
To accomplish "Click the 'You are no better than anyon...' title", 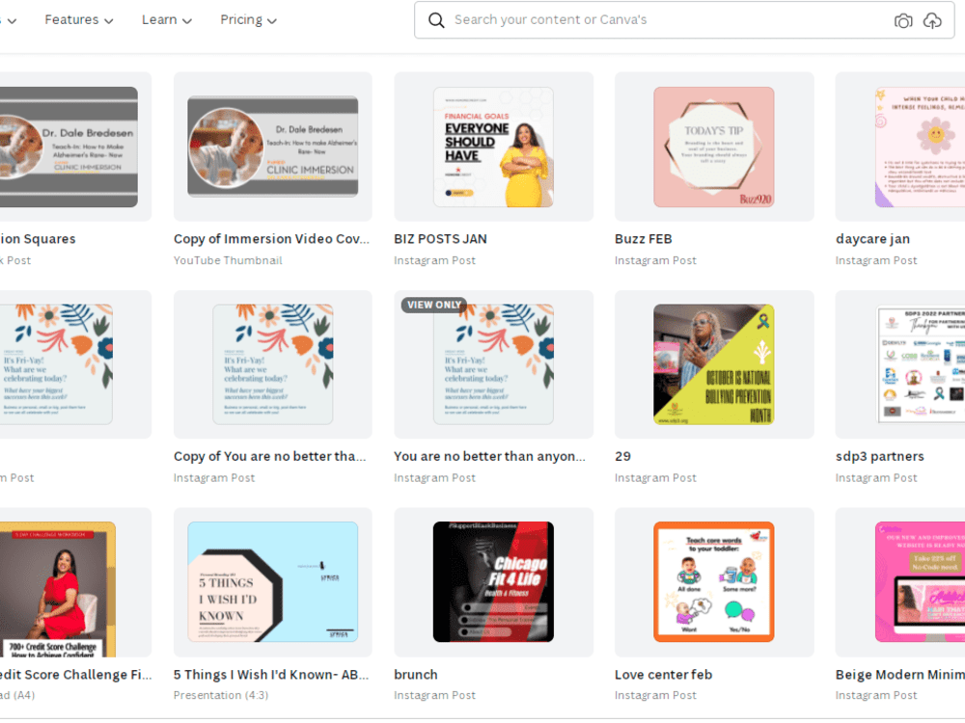I will coord(490,456).
